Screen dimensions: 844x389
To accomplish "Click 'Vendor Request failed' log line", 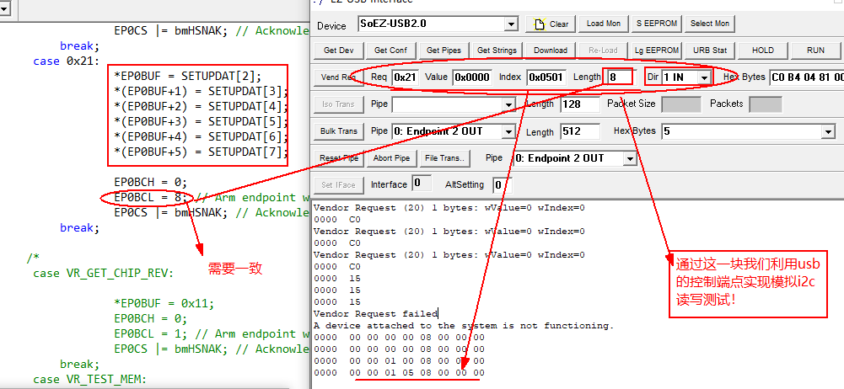I will [376, 314].
